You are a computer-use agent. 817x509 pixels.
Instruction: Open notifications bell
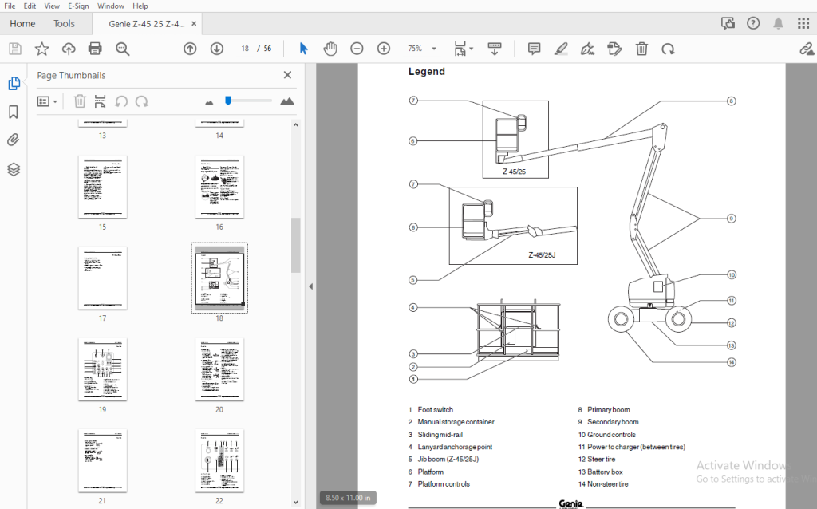coord(778,23)
